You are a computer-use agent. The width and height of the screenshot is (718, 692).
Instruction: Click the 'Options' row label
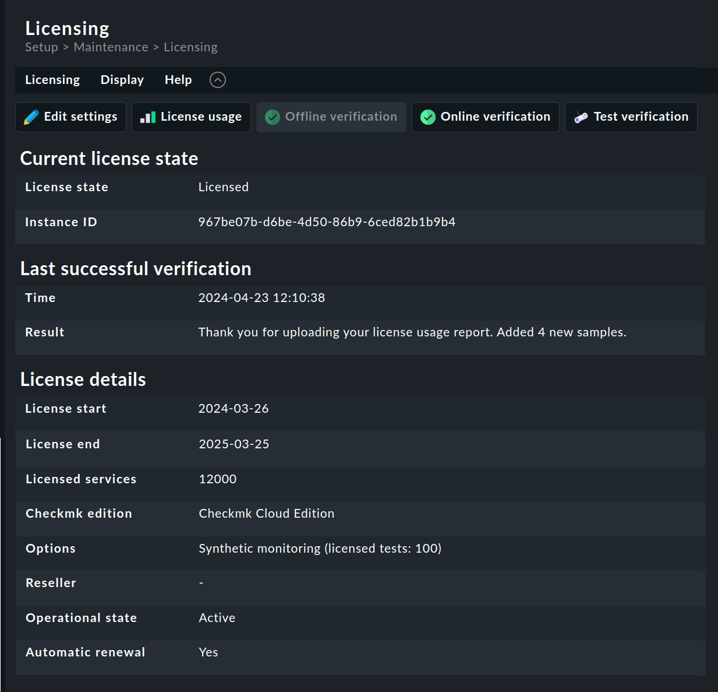click(51, 549)
